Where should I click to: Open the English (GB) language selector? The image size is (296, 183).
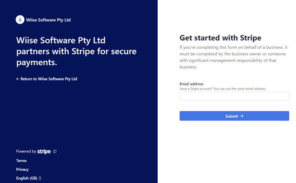click(x=27, y=178)
